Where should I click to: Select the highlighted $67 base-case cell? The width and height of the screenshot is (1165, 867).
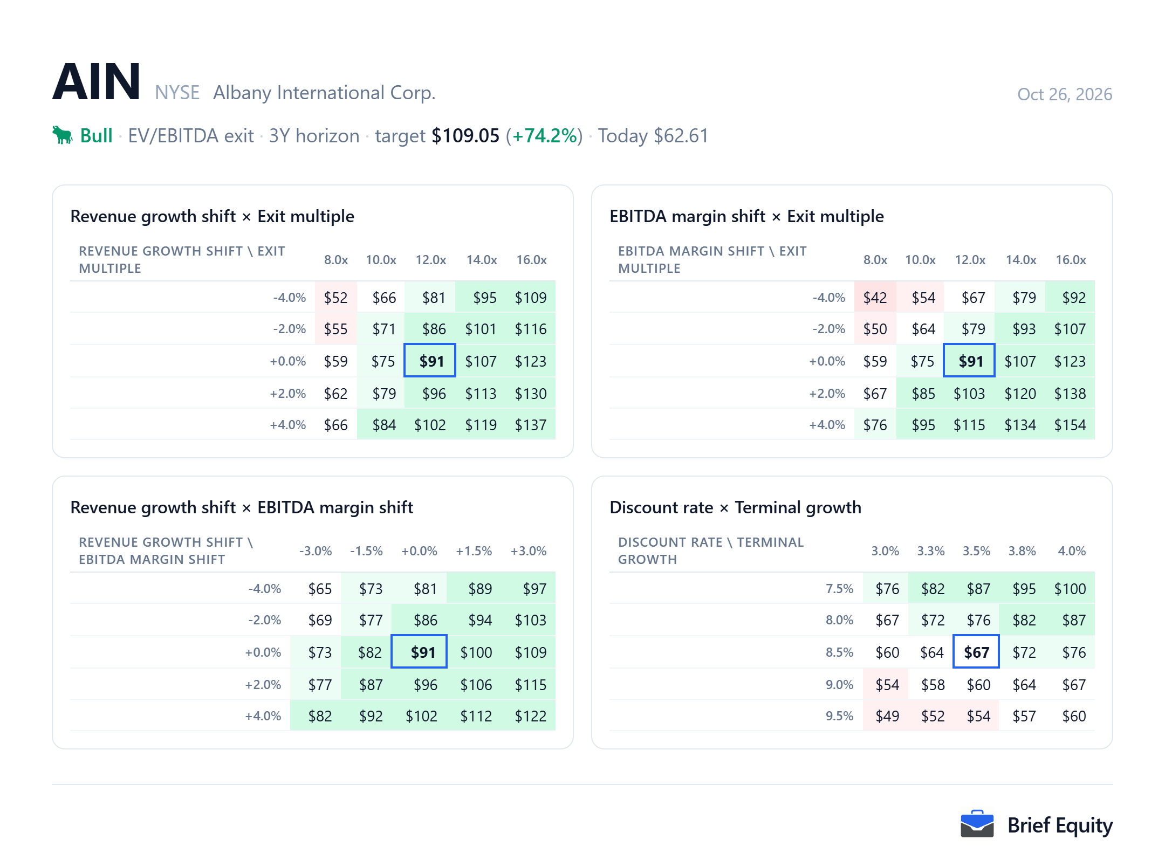(976, 652)
